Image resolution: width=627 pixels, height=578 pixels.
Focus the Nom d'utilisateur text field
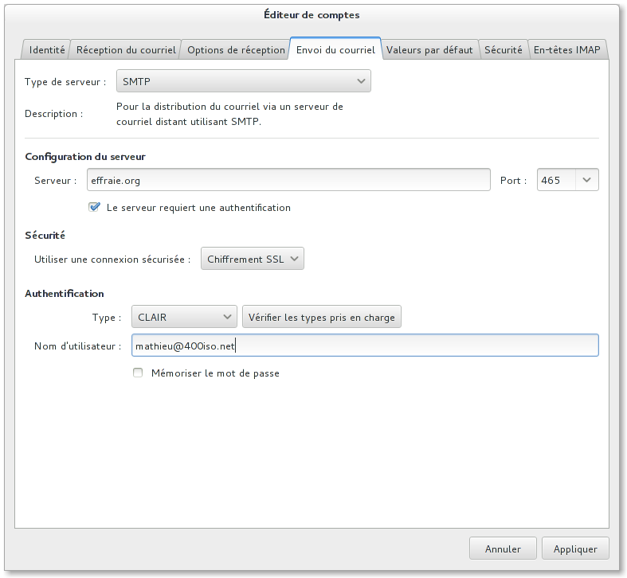pos(364,346)
